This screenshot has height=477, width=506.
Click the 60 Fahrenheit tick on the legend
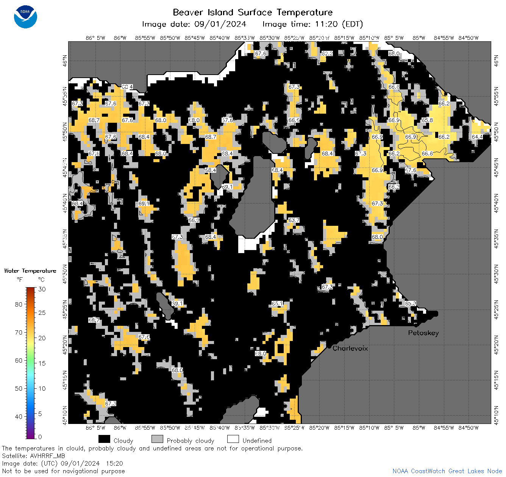[19, 360]
